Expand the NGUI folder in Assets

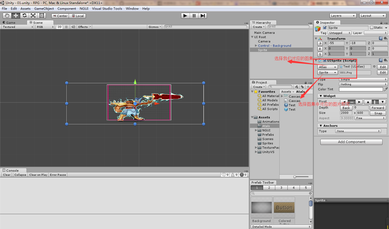coord(256,130)
